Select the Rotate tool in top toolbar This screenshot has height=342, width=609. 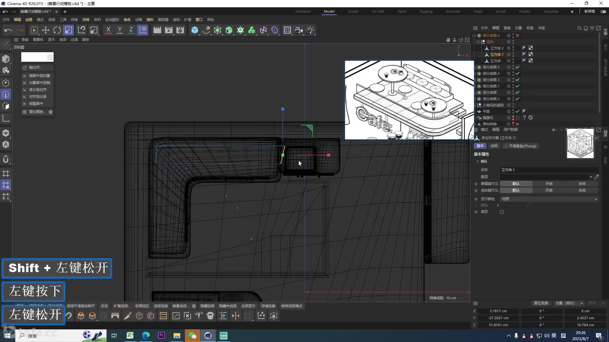(x=57, y=30)
